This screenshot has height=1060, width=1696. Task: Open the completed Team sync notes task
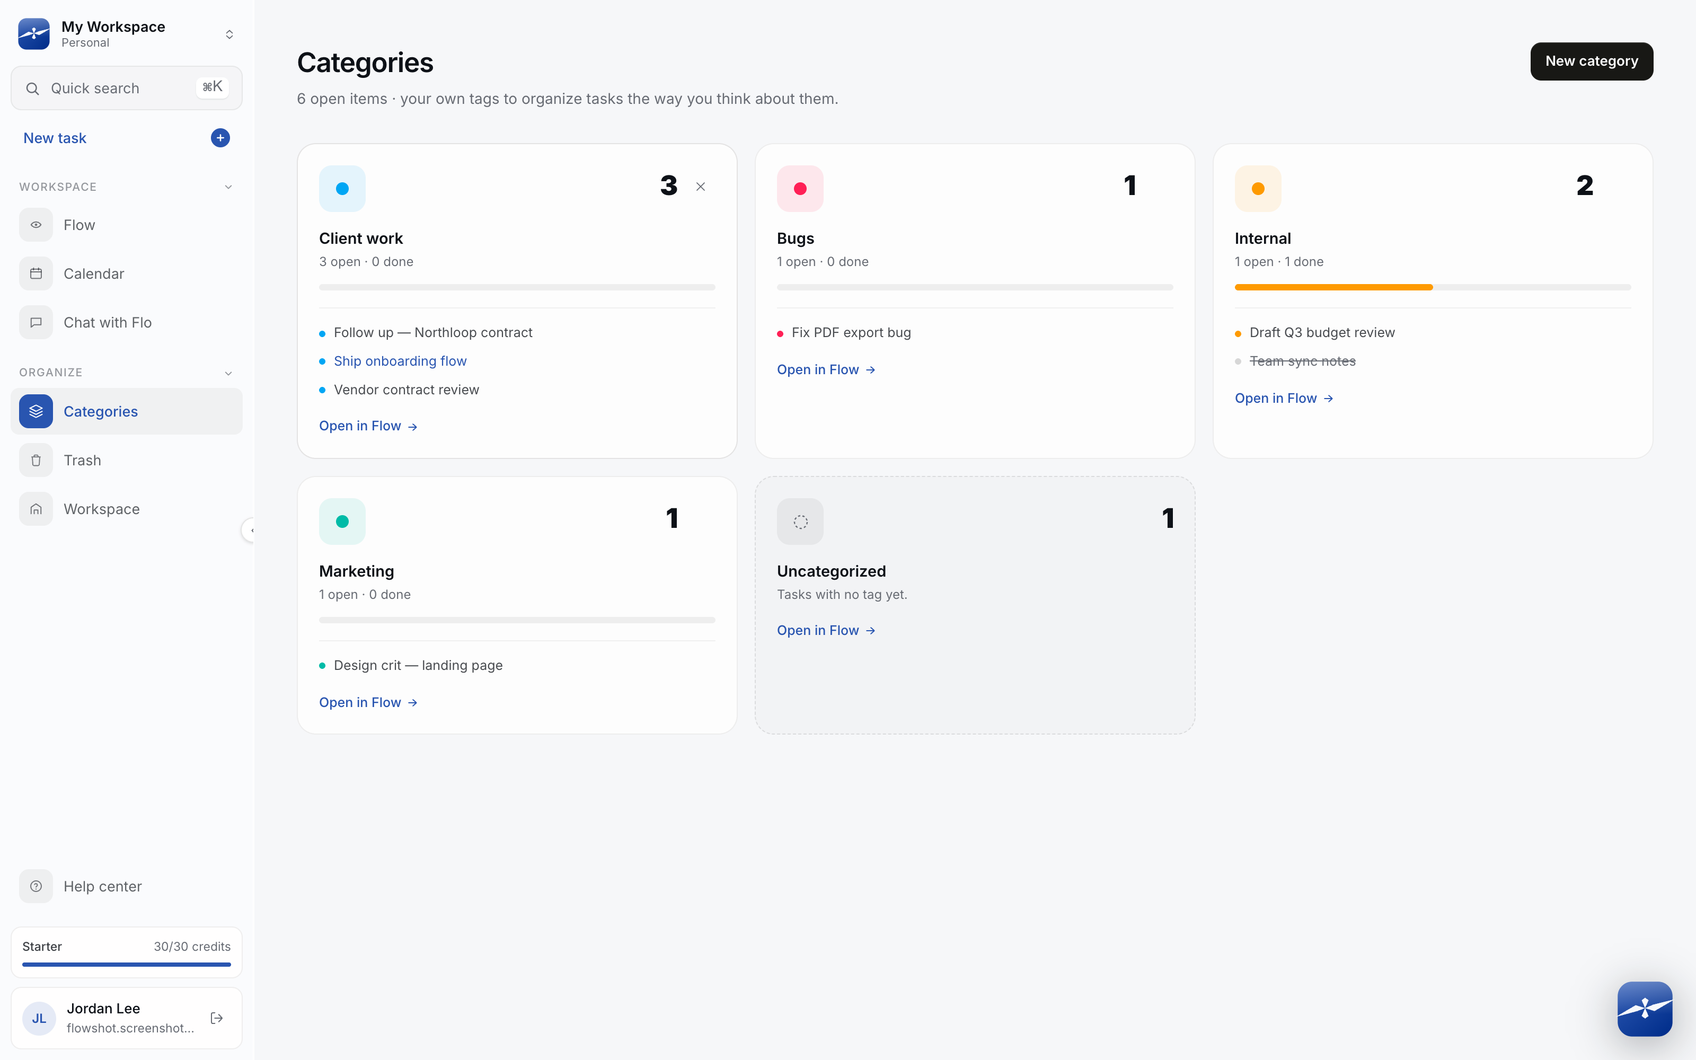1302,361
